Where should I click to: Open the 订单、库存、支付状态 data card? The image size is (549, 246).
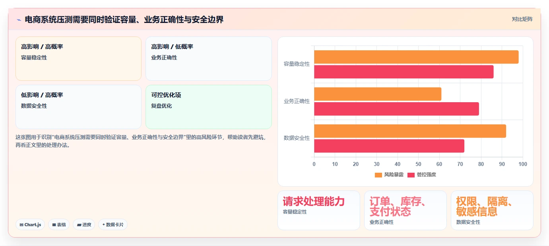pos(405,210)
